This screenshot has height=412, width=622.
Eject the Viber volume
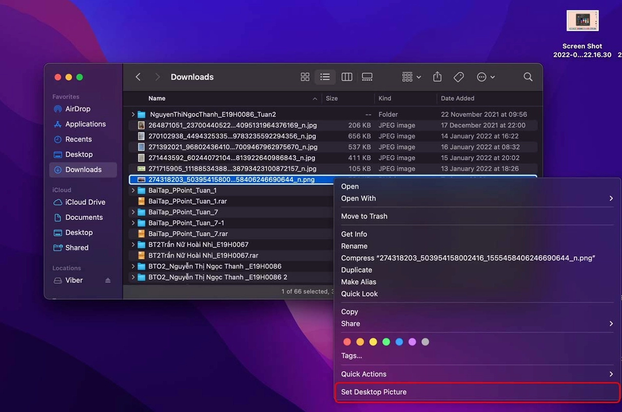coord(108,281)
